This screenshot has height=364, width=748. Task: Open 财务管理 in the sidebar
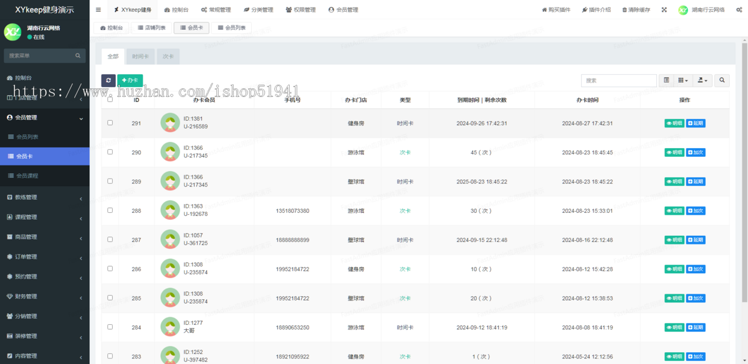[x=45, y=296]
